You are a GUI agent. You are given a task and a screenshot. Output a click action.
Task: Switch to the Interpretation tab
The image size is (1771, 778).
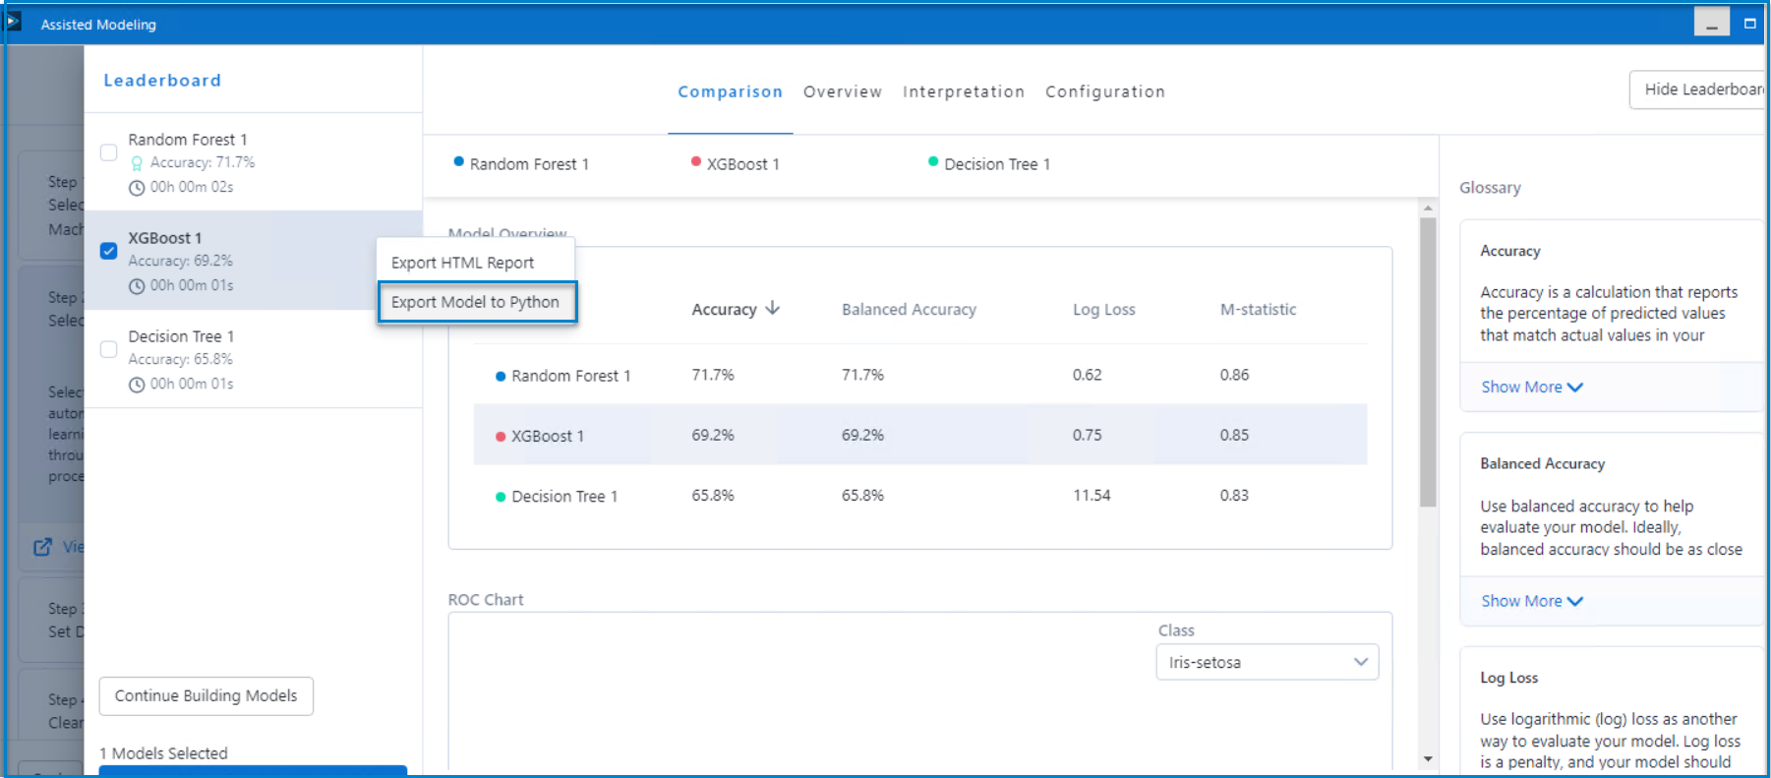point(963,91)
